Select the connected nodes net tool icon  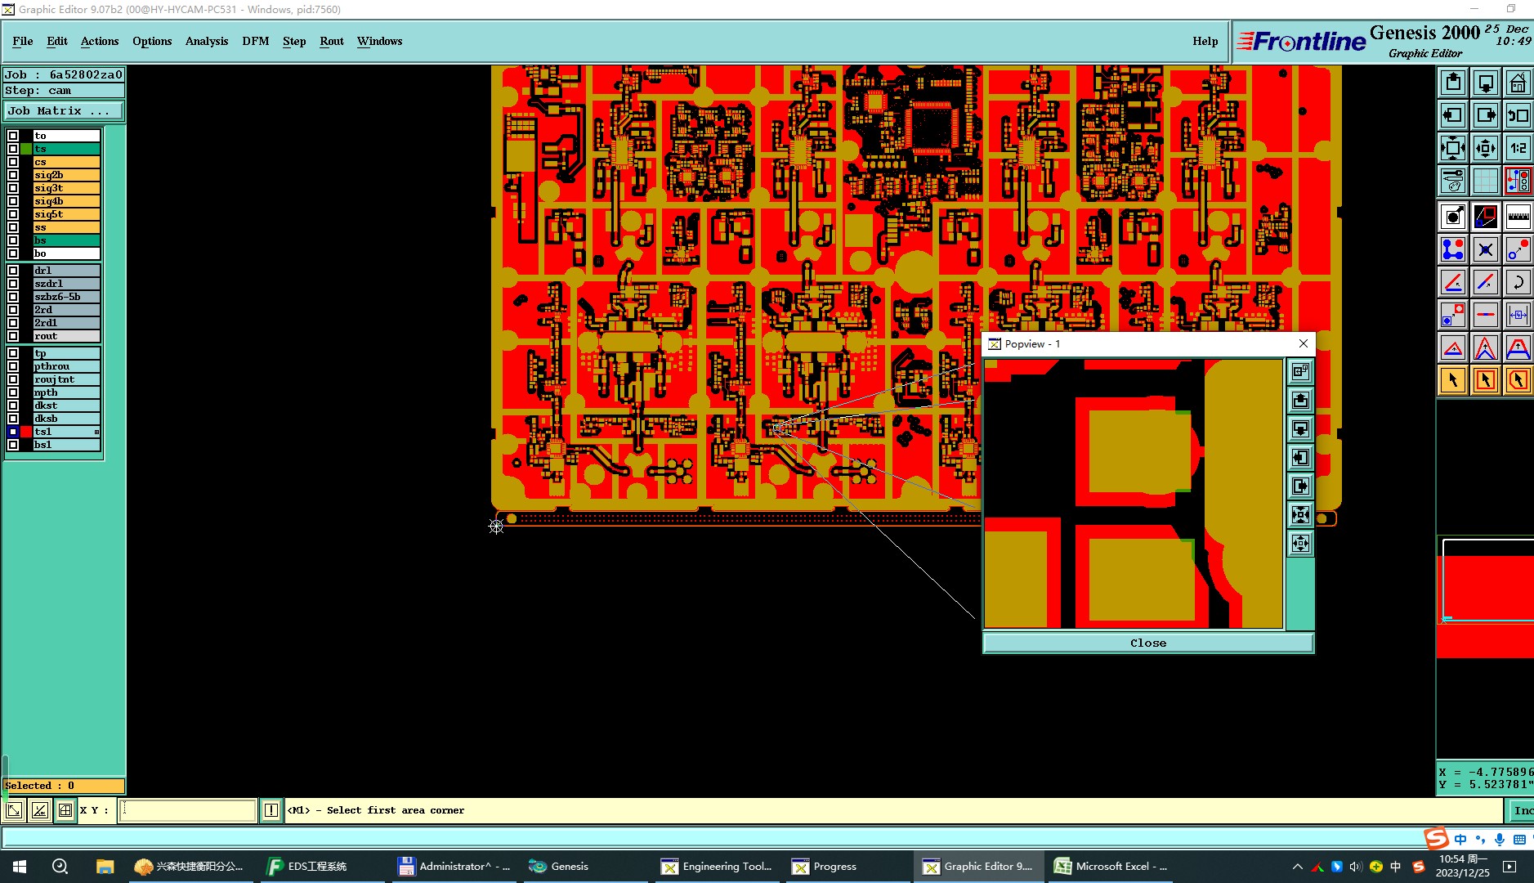(x=1453, y=249)
